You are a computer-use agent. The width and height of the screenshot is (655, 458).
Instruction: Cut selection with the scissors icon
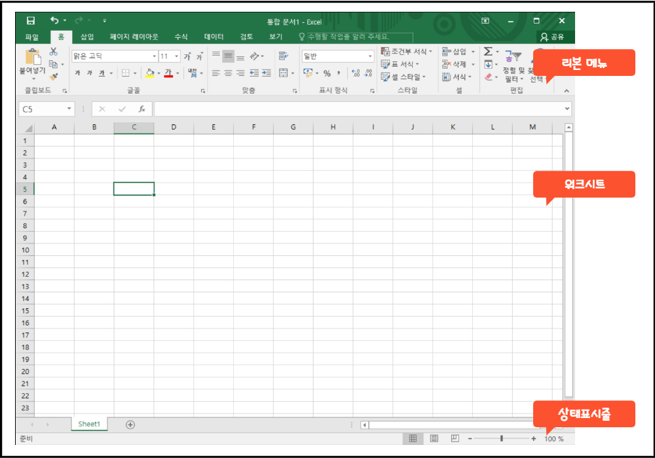coord(54,52)
